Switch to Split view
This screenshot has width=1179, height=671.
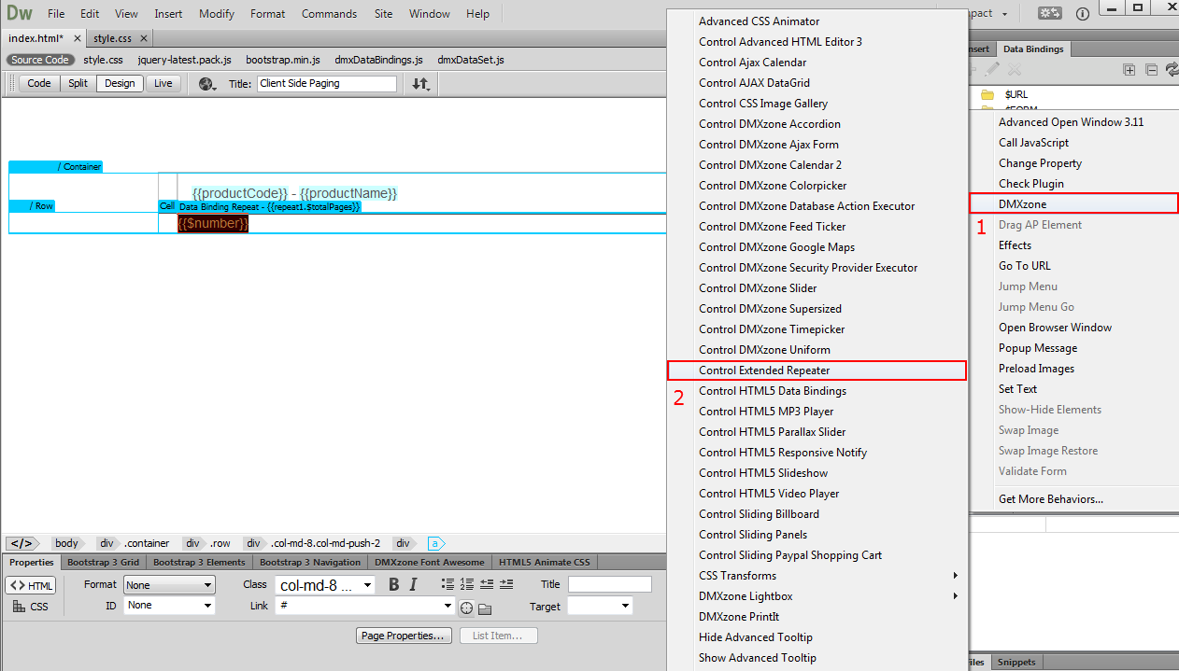pyautogui.click(x=78, y=83)
